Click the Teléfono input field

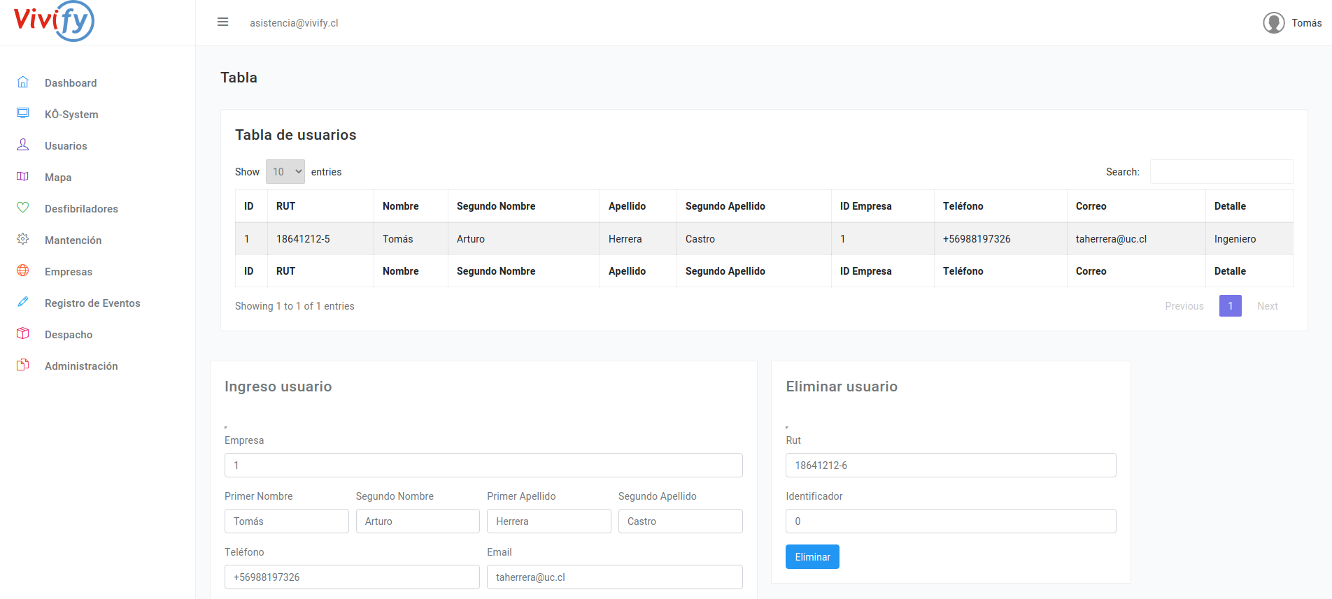(x=352, y=577)
